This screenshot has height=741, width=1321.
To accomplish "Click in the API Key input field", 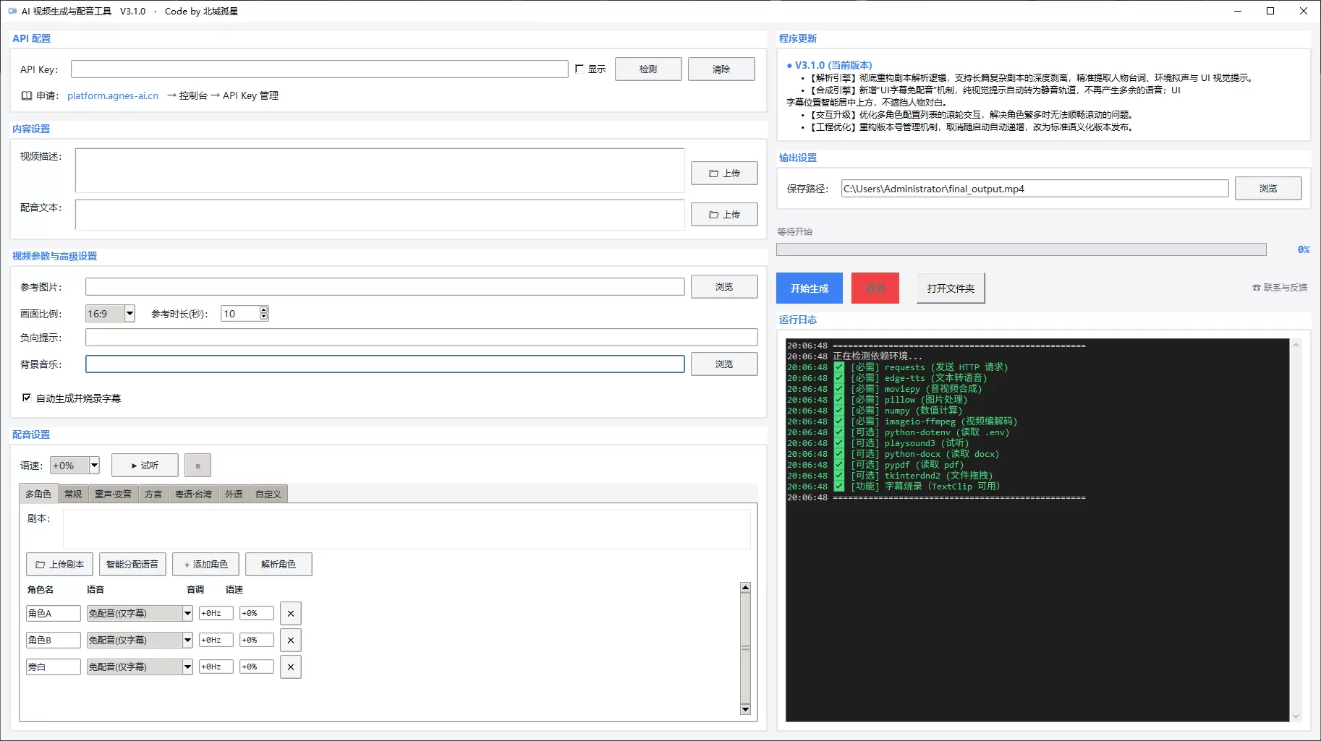I will 320,69.
